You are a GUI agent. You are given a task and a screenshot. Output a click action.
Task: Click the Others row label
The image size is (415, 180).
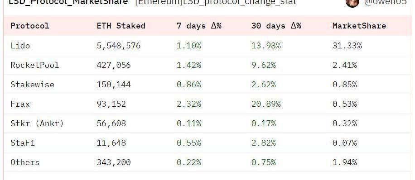tap(25, 162)
